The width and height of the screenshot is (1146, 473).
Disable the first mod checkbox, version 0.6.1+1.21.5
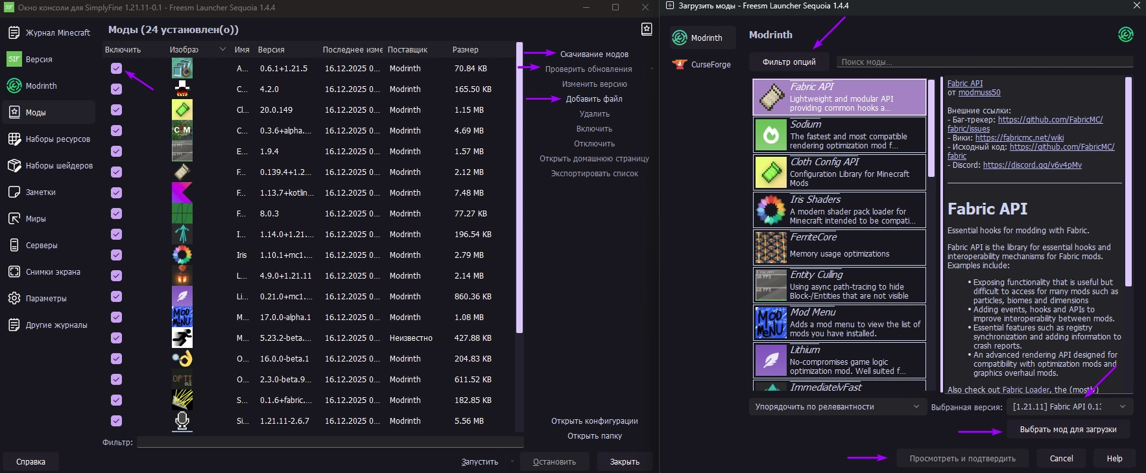tap(117, 69)
